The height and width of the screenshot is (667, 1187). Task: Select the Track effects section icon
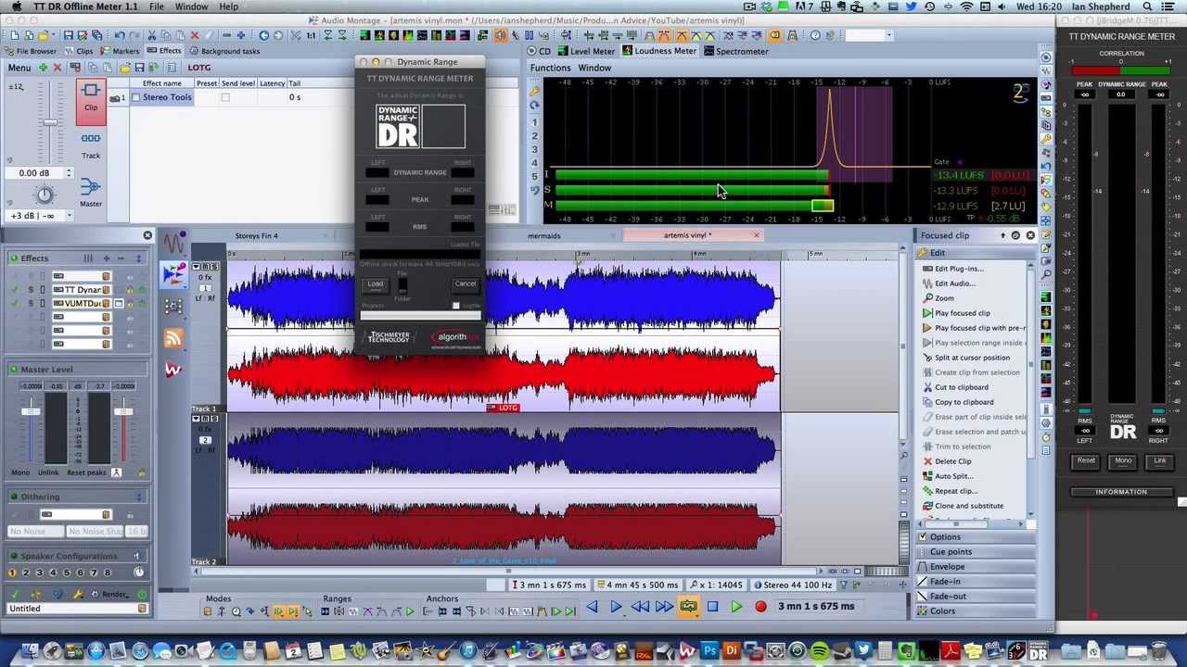(x=91, y=138)
